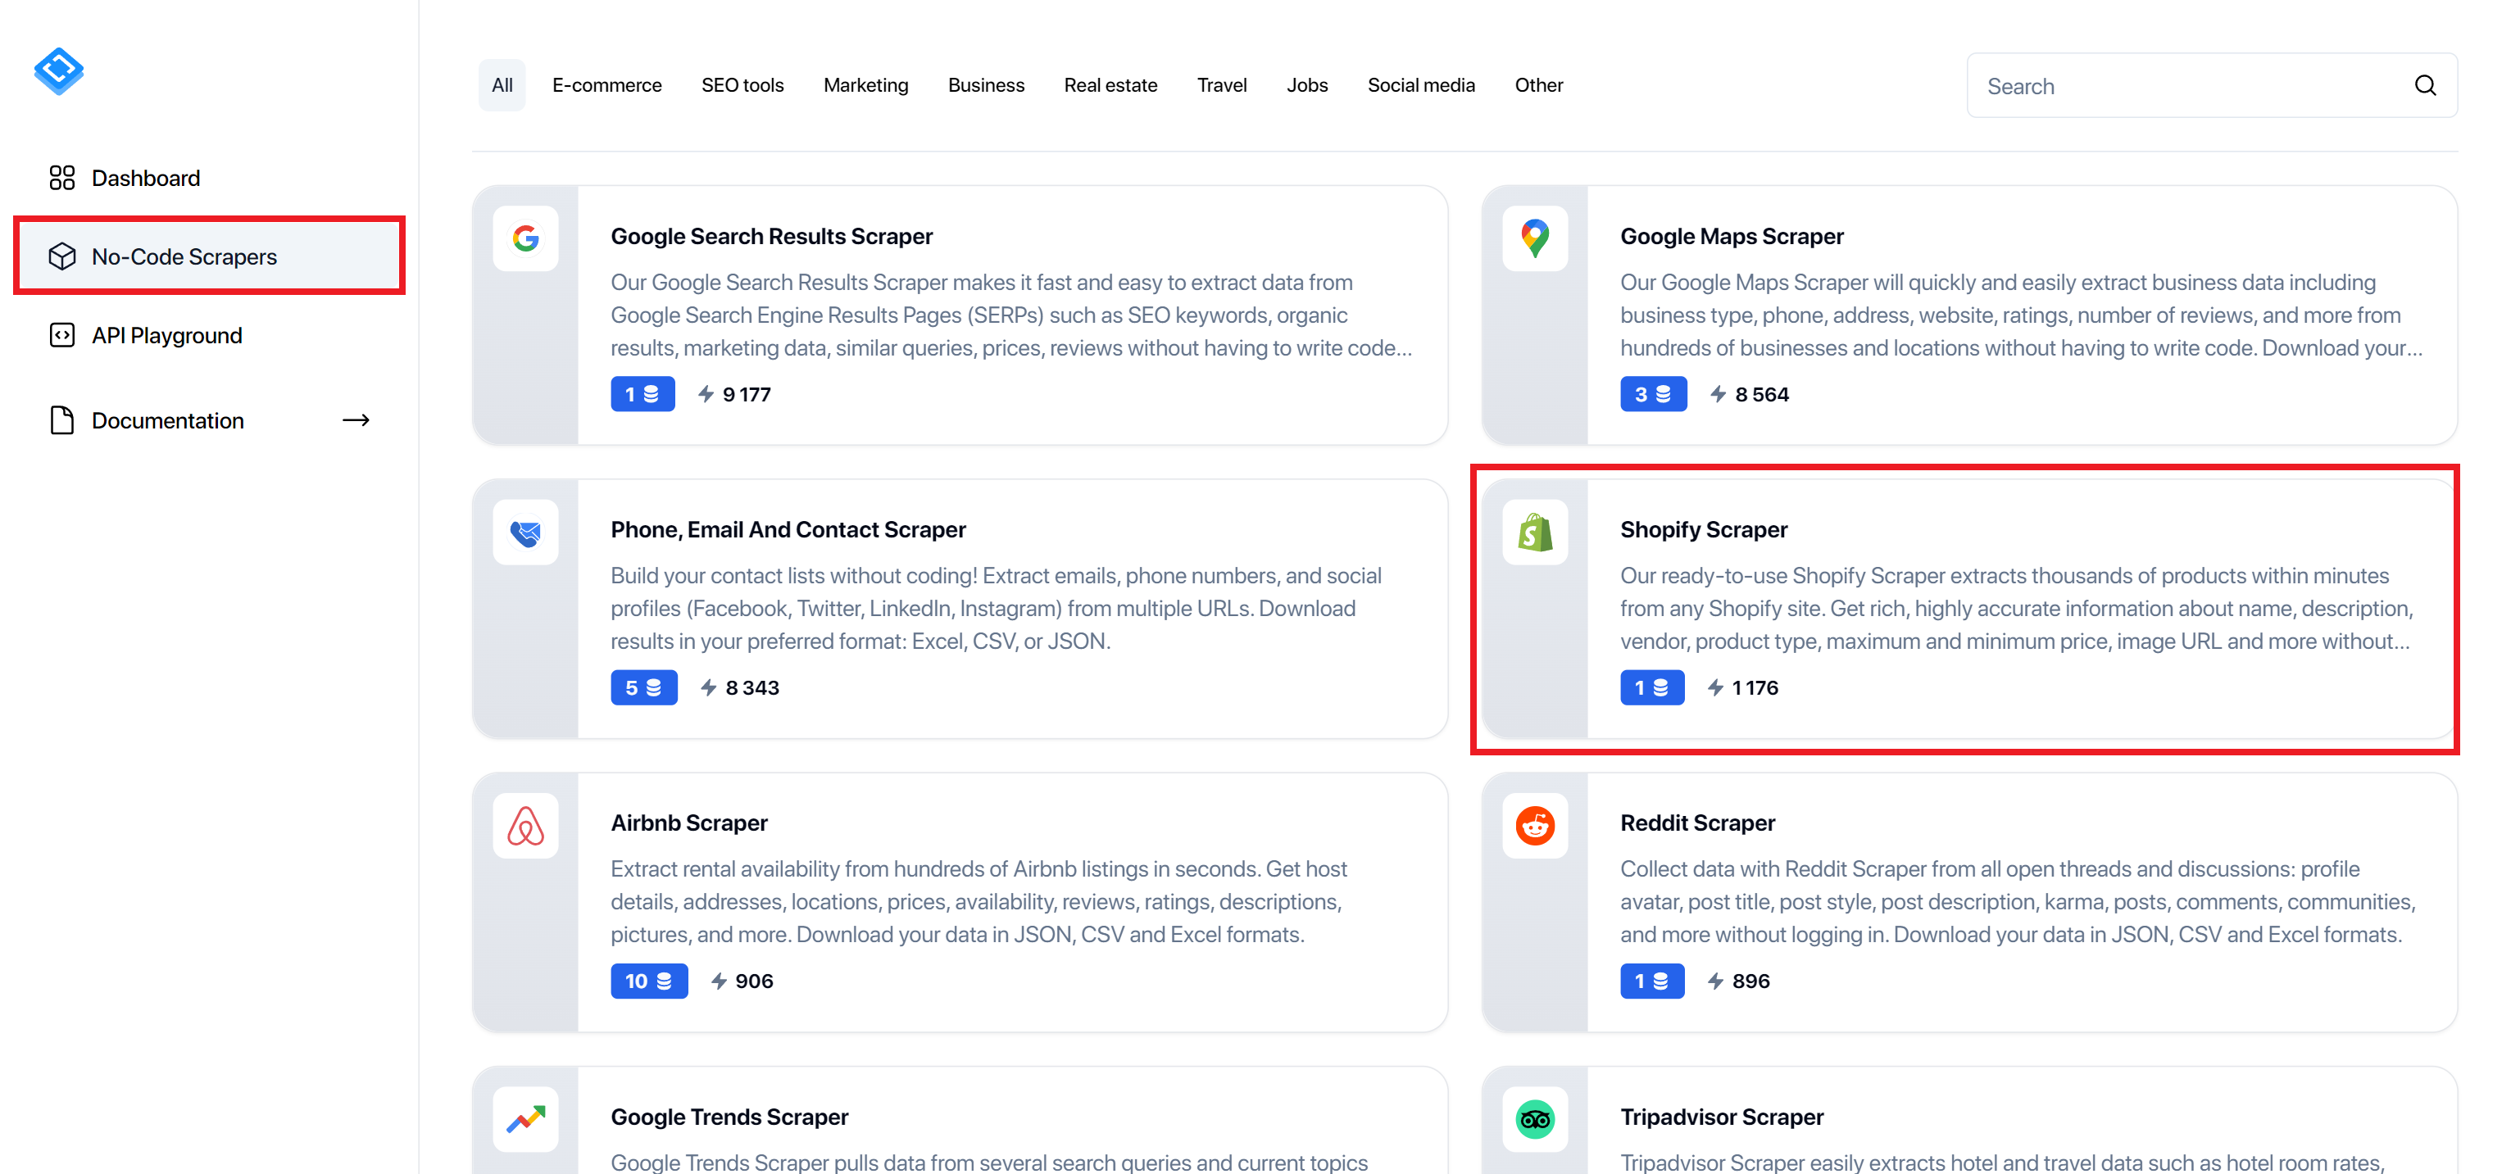Filter by Marketing category
The height and width of the screenshot is (1174, 2511).
point(865,84)
